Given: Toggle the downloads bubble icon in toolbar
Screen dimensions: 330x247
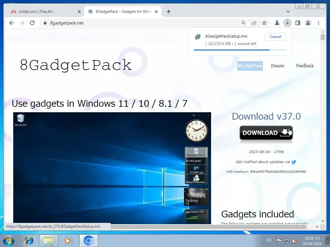Looking at the screenshot, I should click(x=287, y=23).
